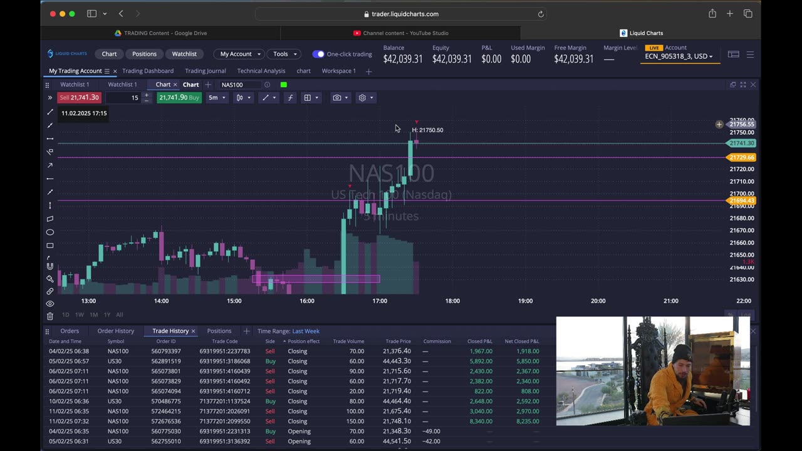This screenshot has height=451, width=802.
Task: Click the order volume field showing 15
Action: (x=123, y=98)
